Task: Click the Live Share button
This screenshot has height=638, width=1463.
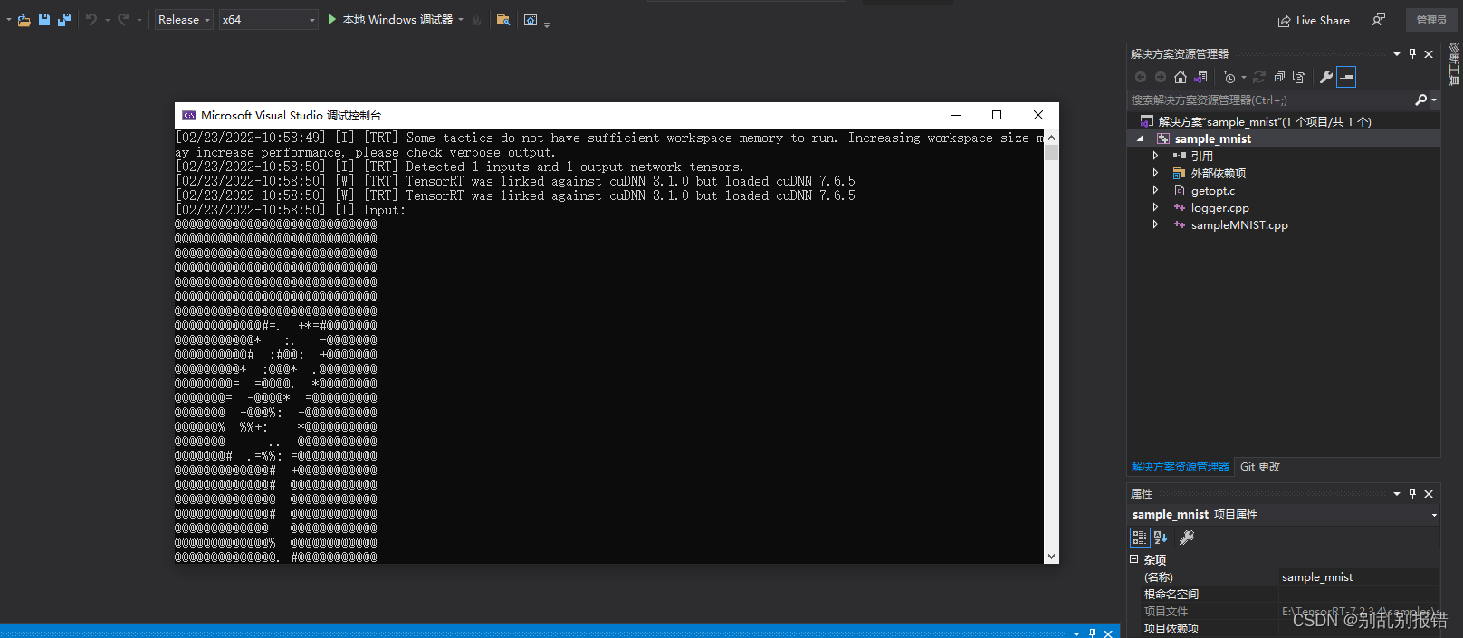Action: [1314, 21]
